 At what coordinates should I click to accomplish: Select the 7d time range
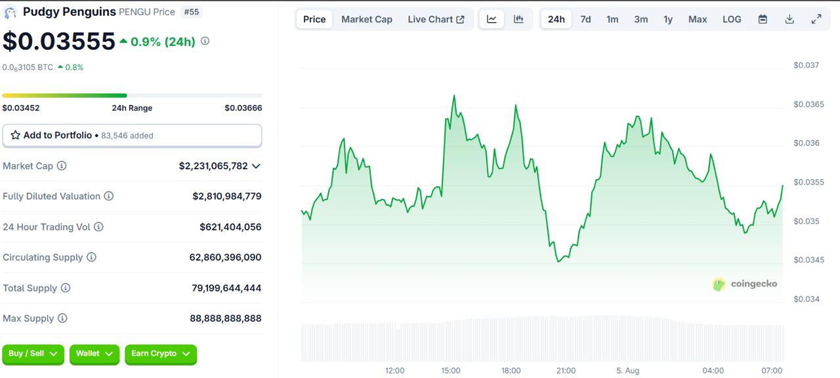tap(585, 19)
